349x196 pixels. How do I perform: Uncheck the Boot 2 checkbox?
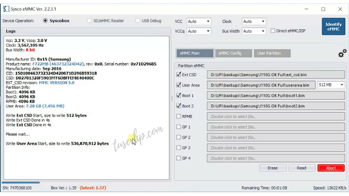click(178, 106)
